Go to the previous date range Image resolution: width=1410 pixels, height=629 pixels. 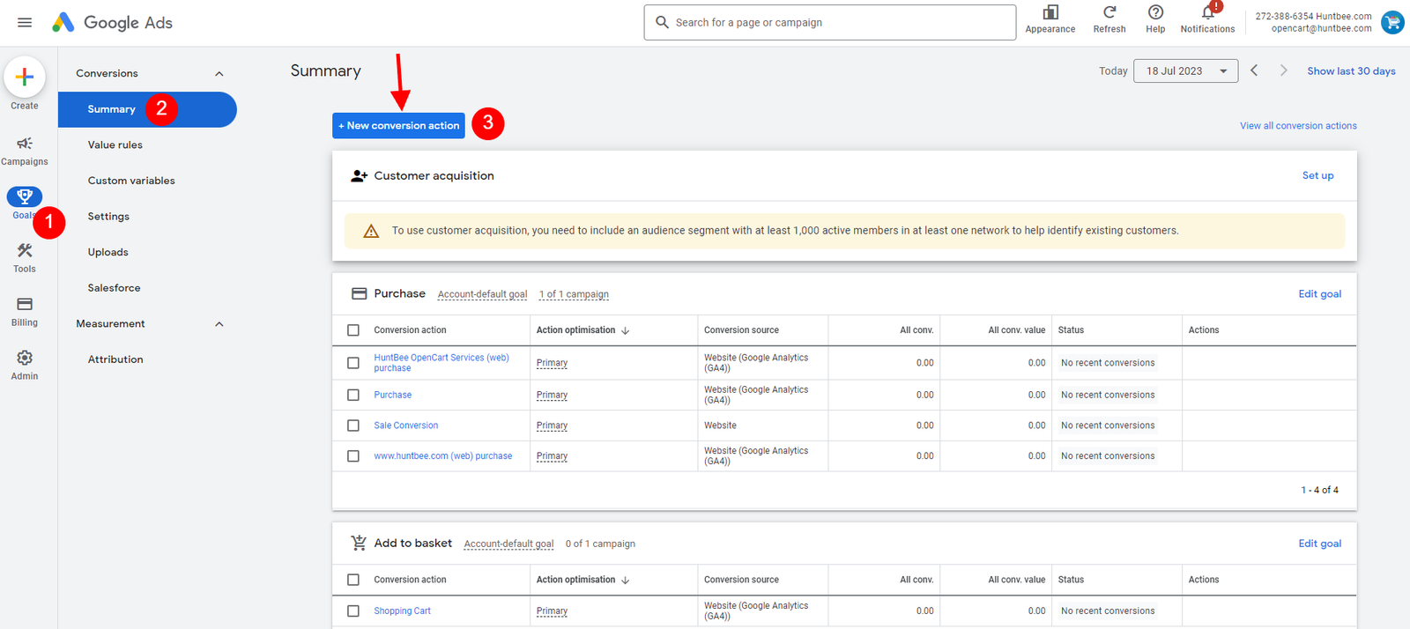[1254, 70]
